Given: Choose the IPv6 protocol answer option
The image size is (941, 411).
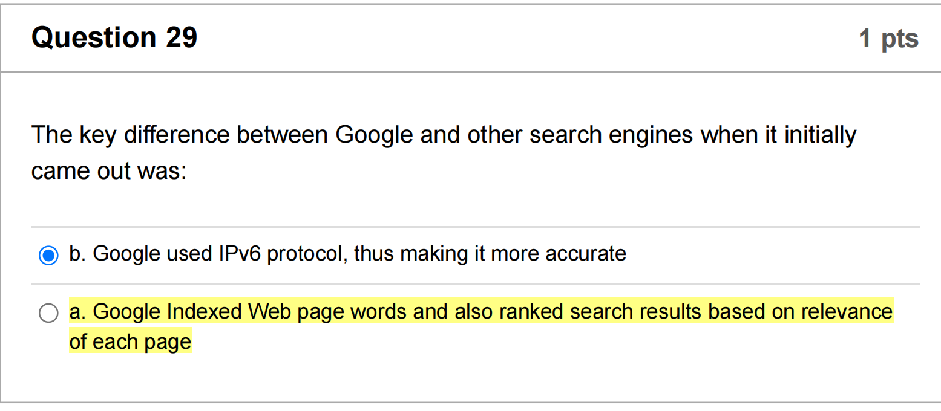Looking at the screenshot, I should pyautogui.click(x=349, y=254).
